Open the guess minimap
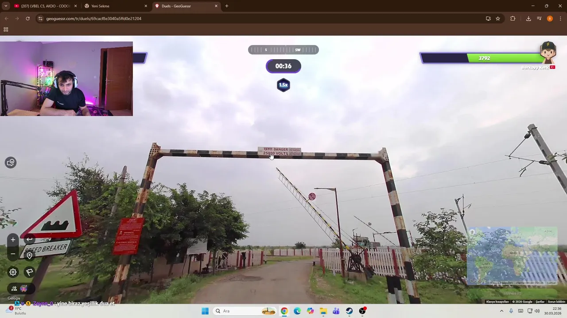The image size is (567, 318). [513, 256]
